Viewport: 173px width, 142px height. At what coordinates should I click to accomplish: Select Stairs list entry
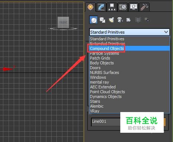130,101
